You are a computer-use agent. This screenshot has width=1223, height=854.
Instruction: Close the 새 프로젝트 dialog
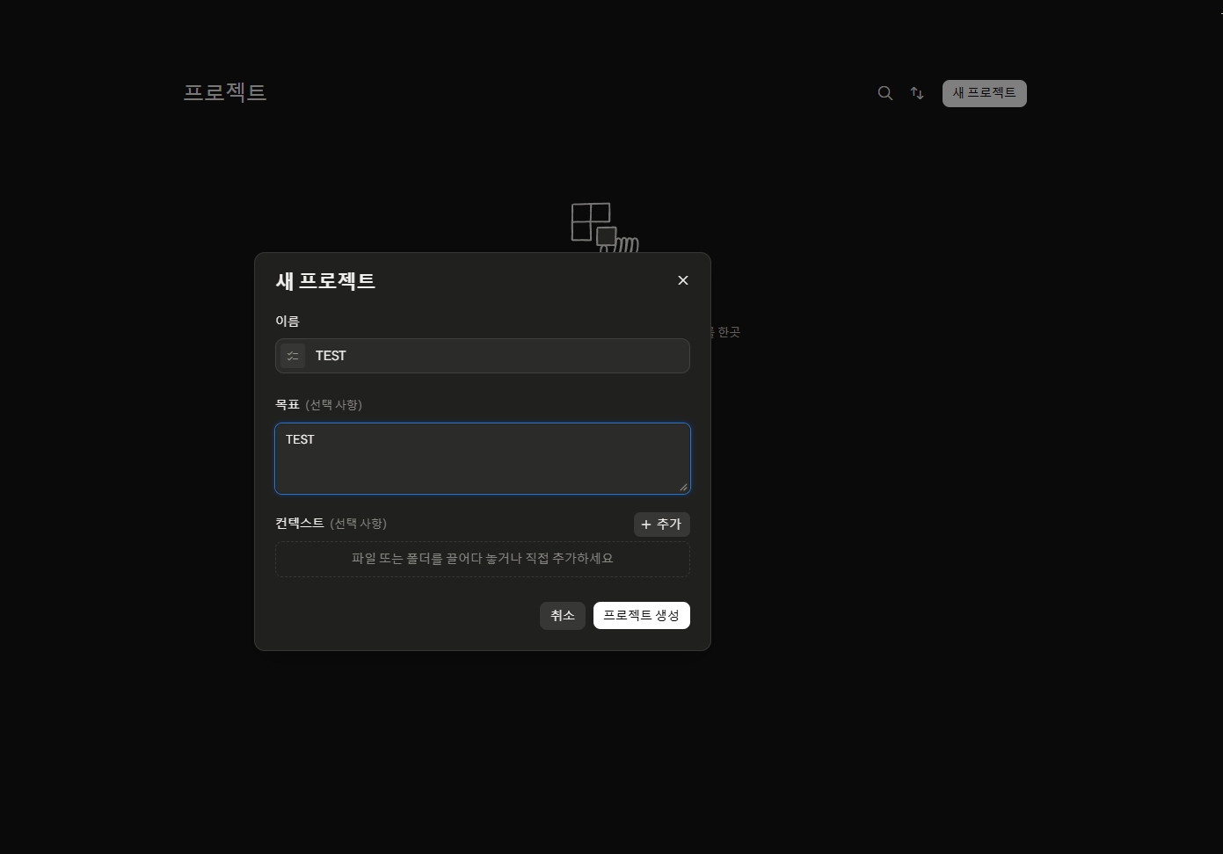click(683, 280)
